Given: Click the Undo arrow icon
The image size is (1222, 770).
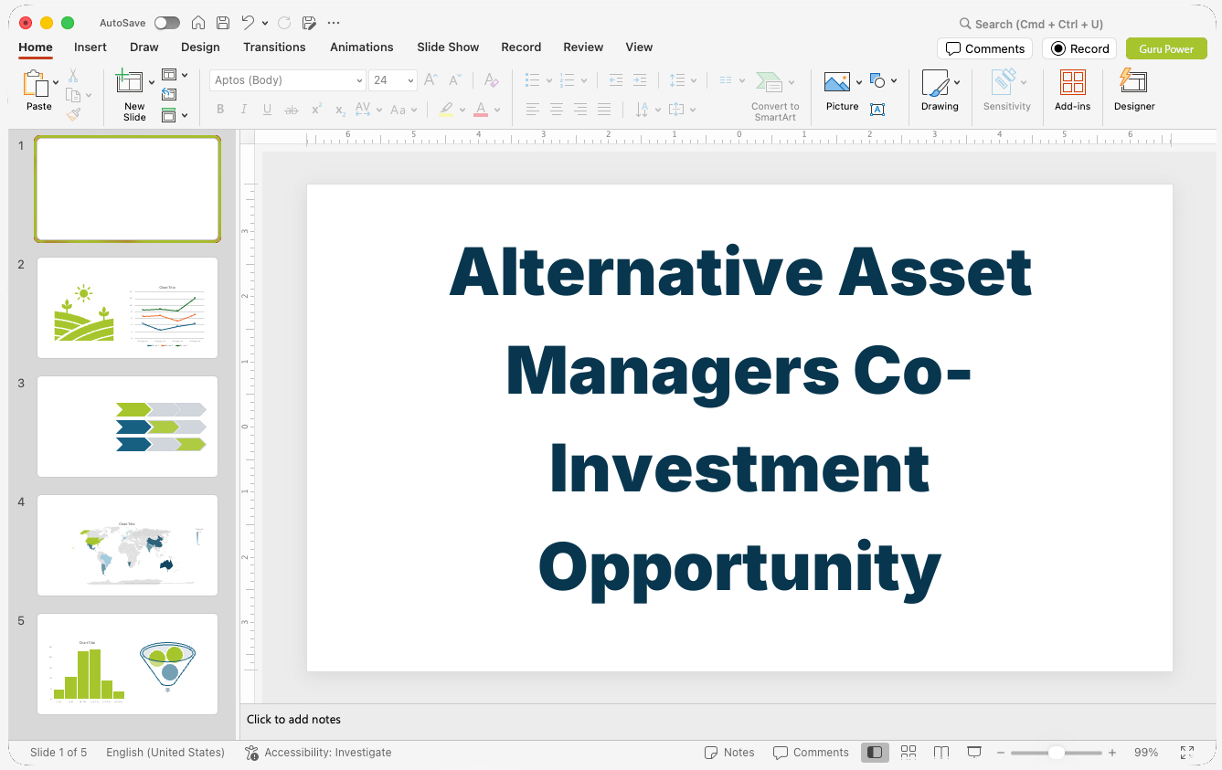Looking at the screenshot, I should (x=248, y=23).
